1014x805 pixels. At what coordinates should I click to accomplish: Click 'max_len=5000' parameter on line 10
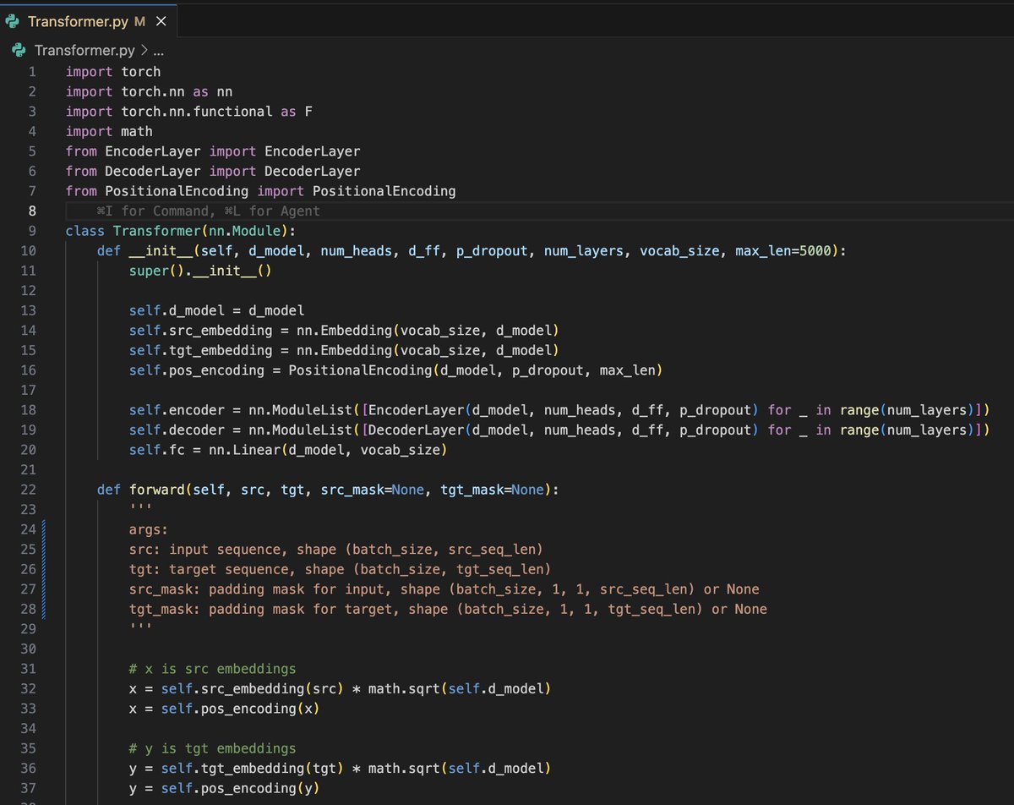[x=782, y=250]
